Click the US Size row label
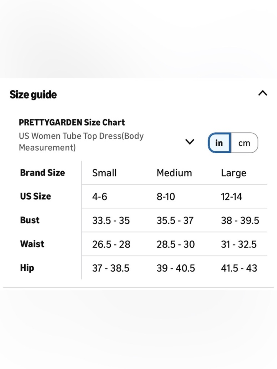 coord(35,197)
